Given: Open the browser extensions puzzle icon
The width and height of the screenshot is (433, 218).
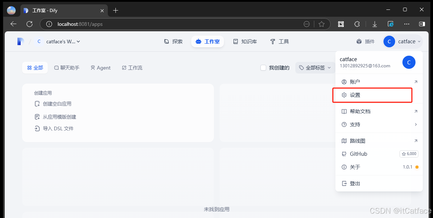Looking at the screenshot, I should point(357,24).
